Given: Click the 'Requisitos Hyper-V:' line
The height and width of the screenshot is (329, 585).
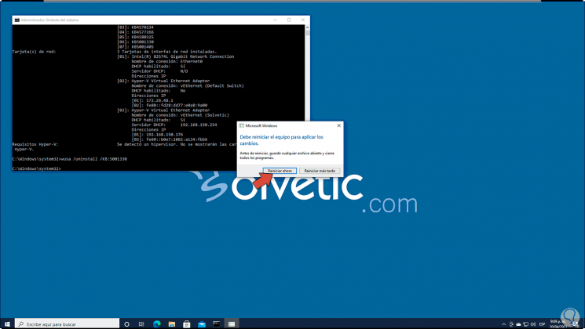Looking at the screenshot, I should coord(35,144).
